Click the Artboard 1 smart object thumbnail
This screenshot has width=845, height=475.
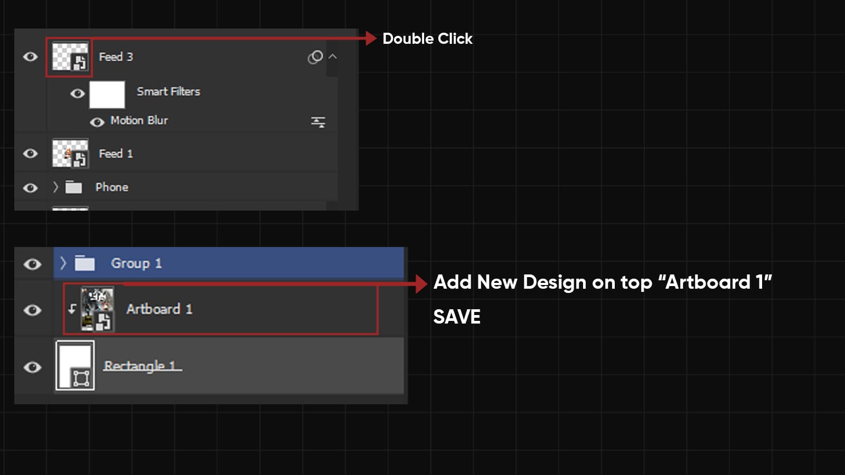97,309
